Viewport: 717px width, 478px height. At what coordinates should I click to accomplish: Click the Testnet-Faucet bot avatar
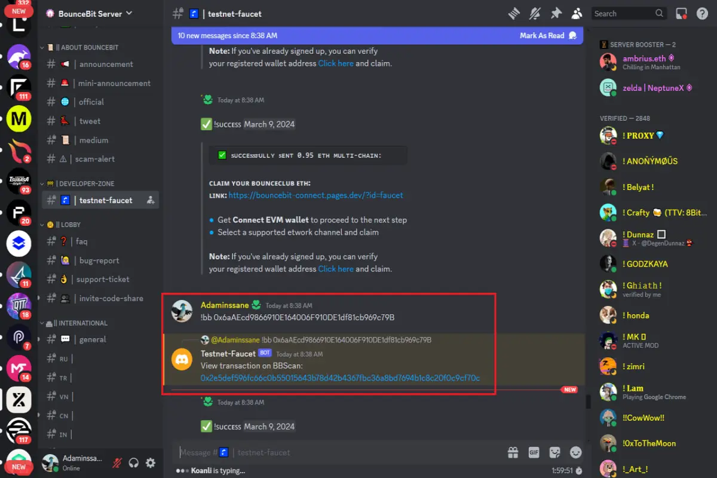pos(182,359)
